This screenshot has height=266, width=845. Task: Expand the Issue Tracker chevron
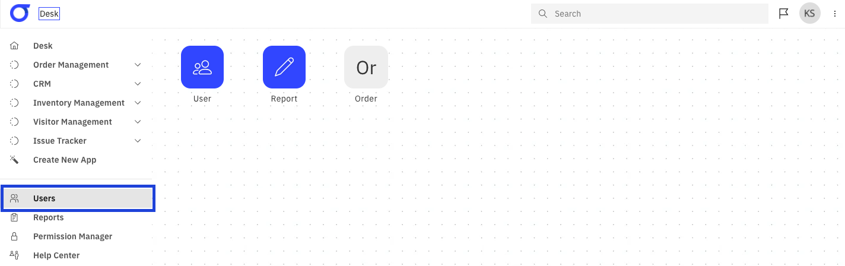(138, 141)
